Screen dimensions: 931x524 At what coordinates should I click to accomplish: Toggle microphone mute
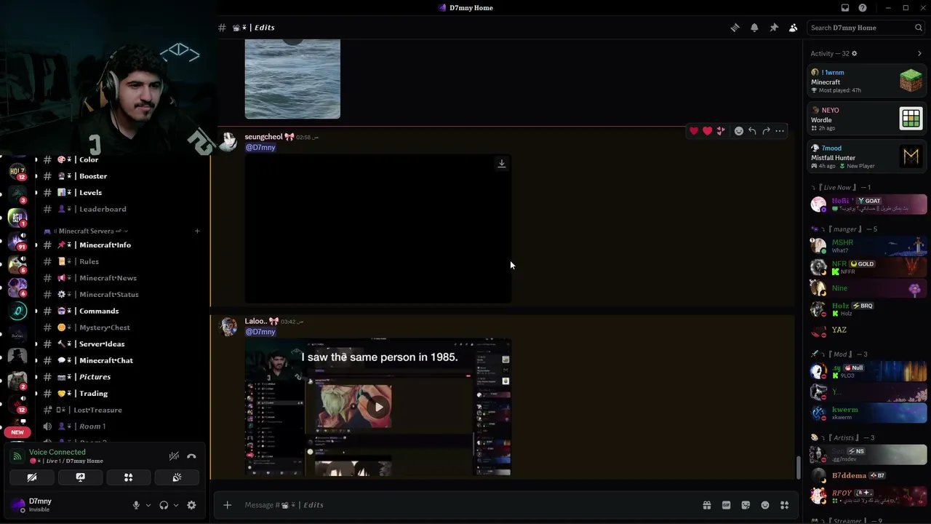(x=136, y=505)
